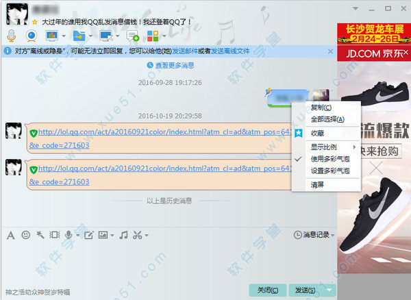Click the sender avatar beside the first link
The width and height of the screenshot is (411, 300).
pos(14,131)
